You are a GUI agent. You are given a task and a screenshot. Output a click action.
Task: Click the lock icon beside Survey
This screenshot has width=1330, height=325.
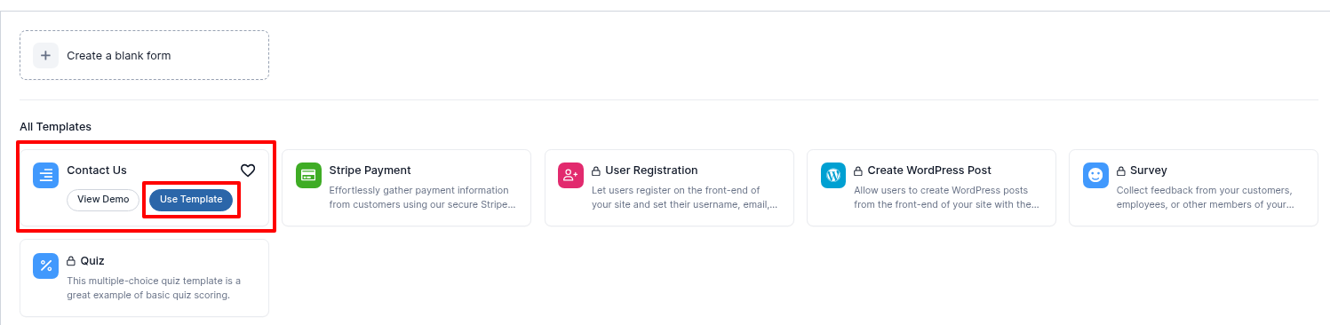coord(1121,170)
